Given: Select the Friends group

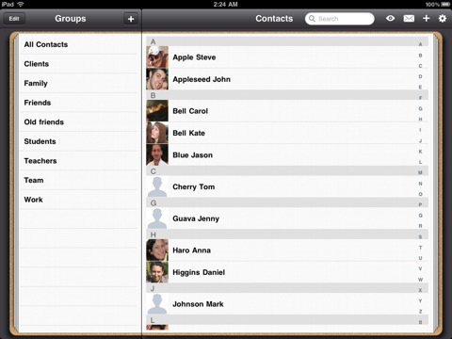Looking at the screenshot, I should [x=78, y=103].
